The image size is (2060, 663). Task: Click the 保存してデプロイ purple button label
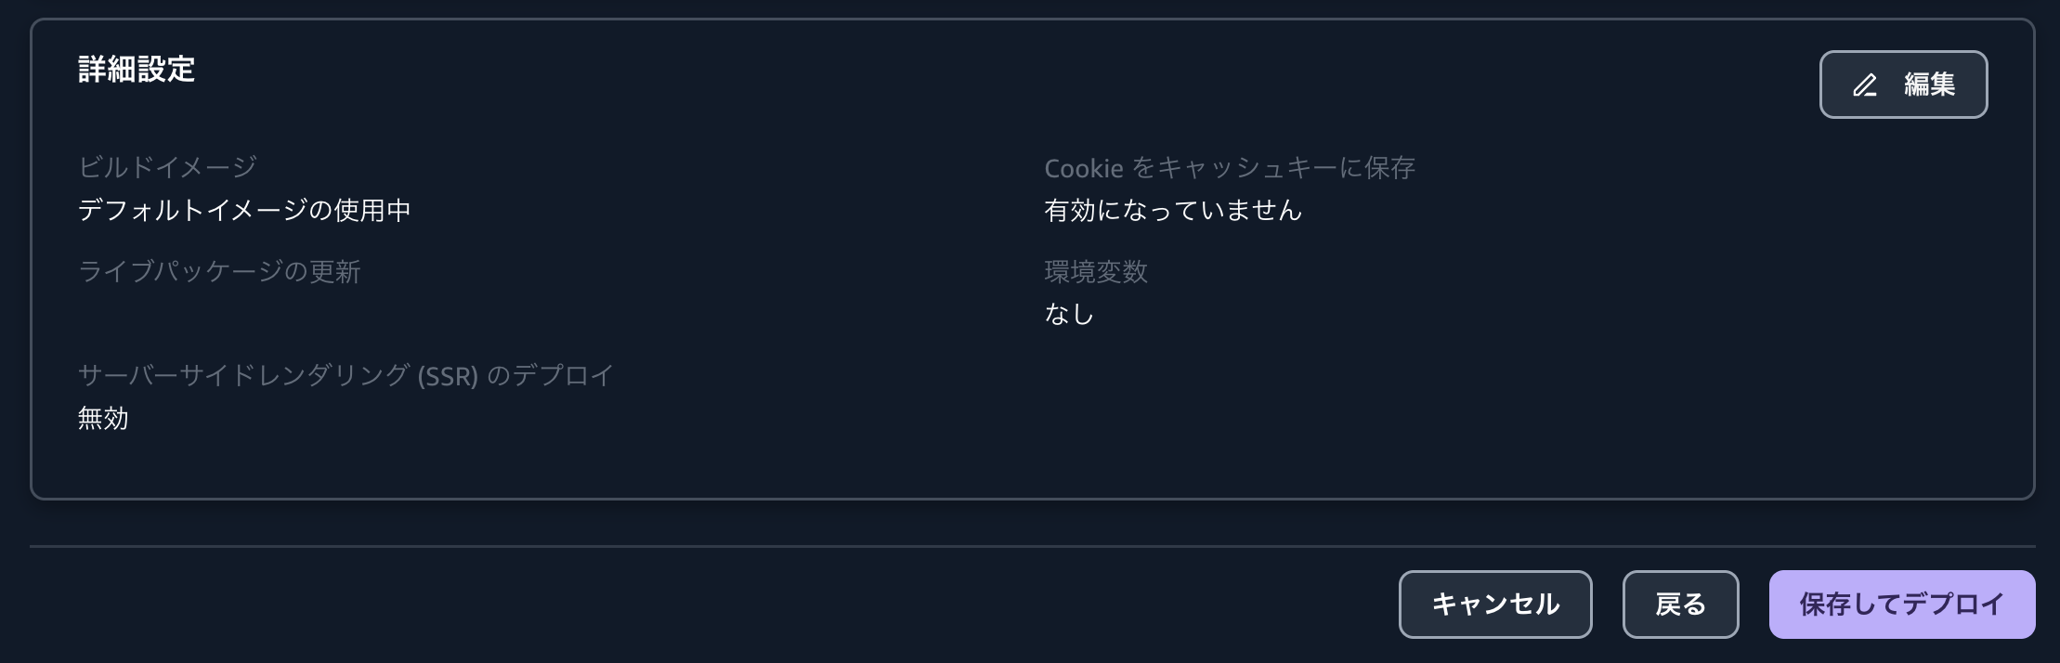pyautogui.click(x=1900, y=604)
